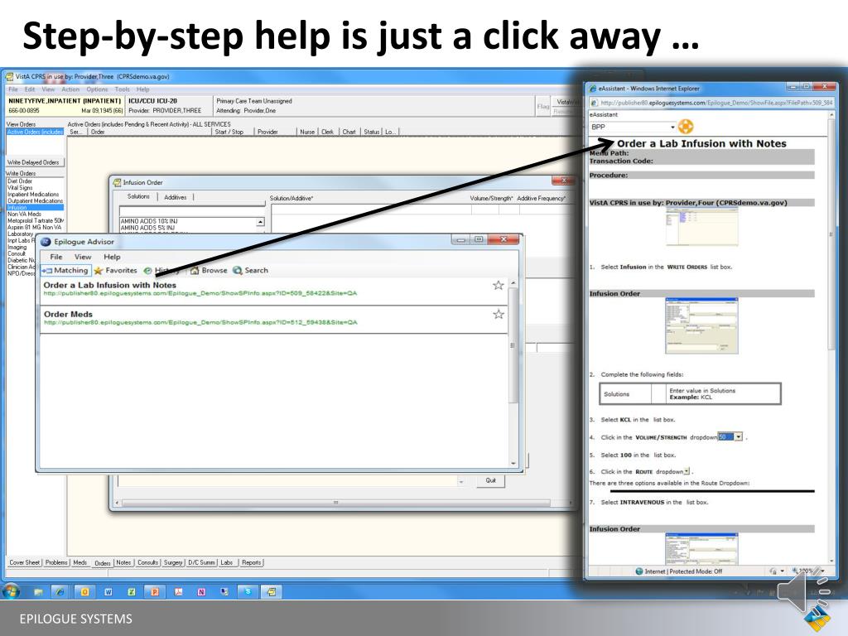Select Inpatient Medications in Write Orders list

click(33, 194)
